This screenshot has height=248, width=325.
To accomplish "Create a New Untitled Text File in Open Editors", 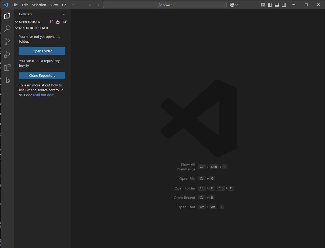I will click(52, 22).
